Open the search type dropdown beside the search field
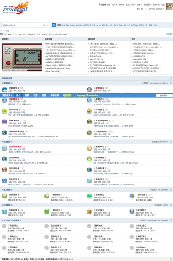 (x=46, y=25)
